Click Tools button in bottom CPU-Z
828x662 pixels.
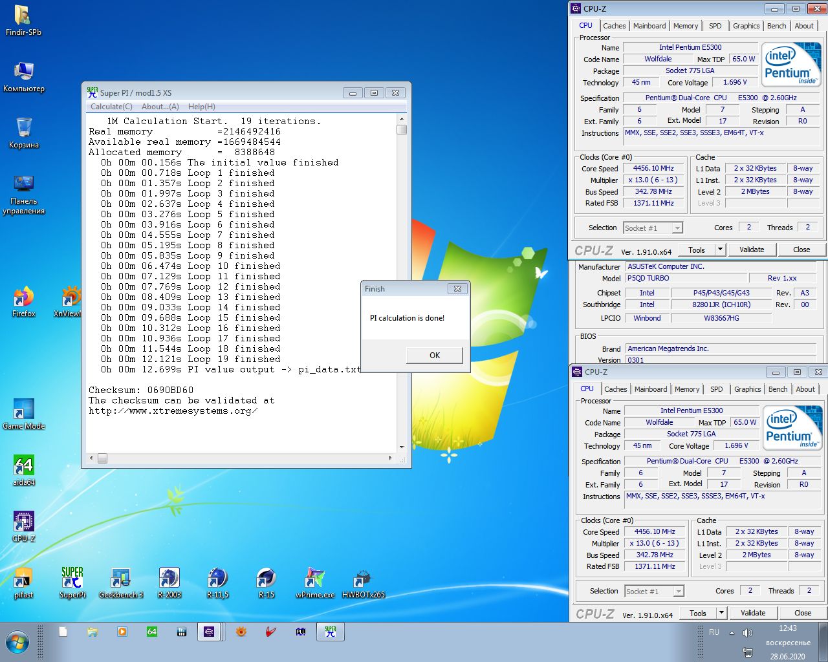tap(698, 613)
